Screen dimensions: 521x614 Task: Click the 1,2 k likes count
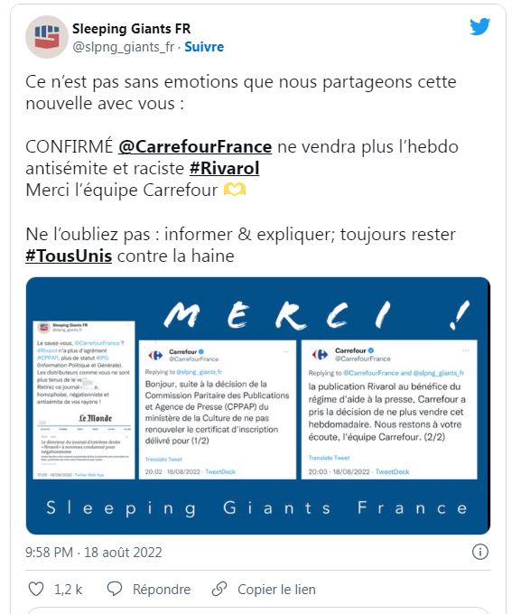[68, 590]
